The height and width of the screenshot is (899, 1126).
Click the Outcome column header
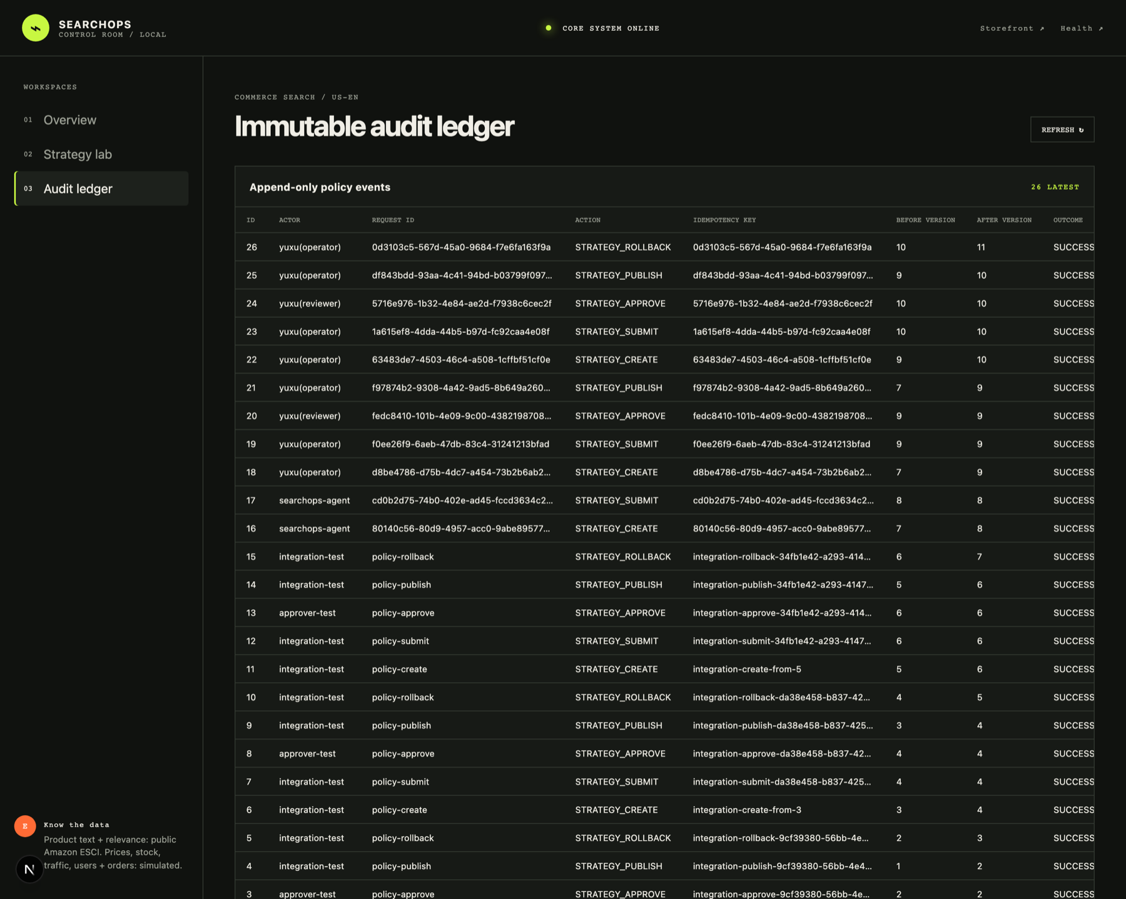[x=1068, y=220]
